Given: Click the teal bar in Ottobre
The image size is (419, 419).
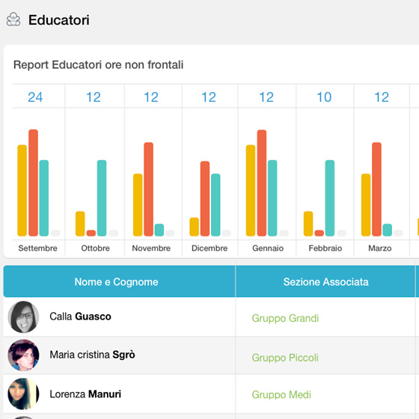Looking at the screenshot, I should tap(102, 198).
